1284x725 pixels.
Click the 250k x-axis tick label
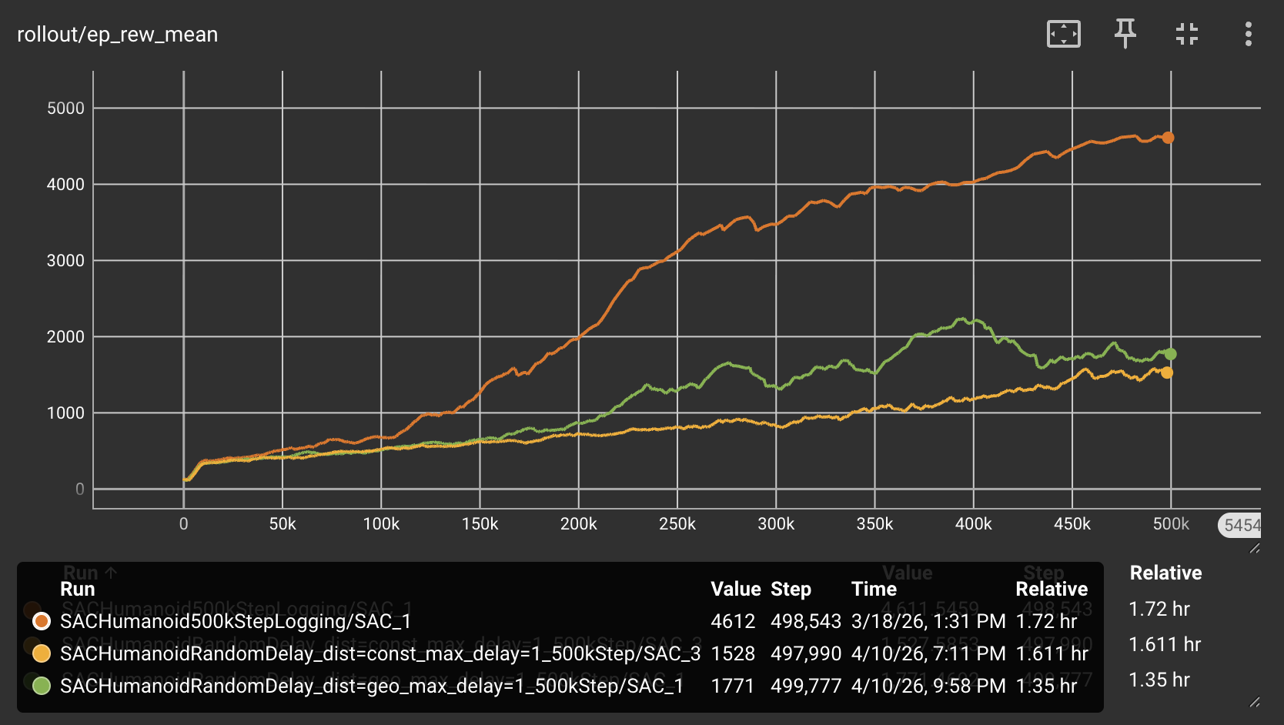click(x=677, y=524)
